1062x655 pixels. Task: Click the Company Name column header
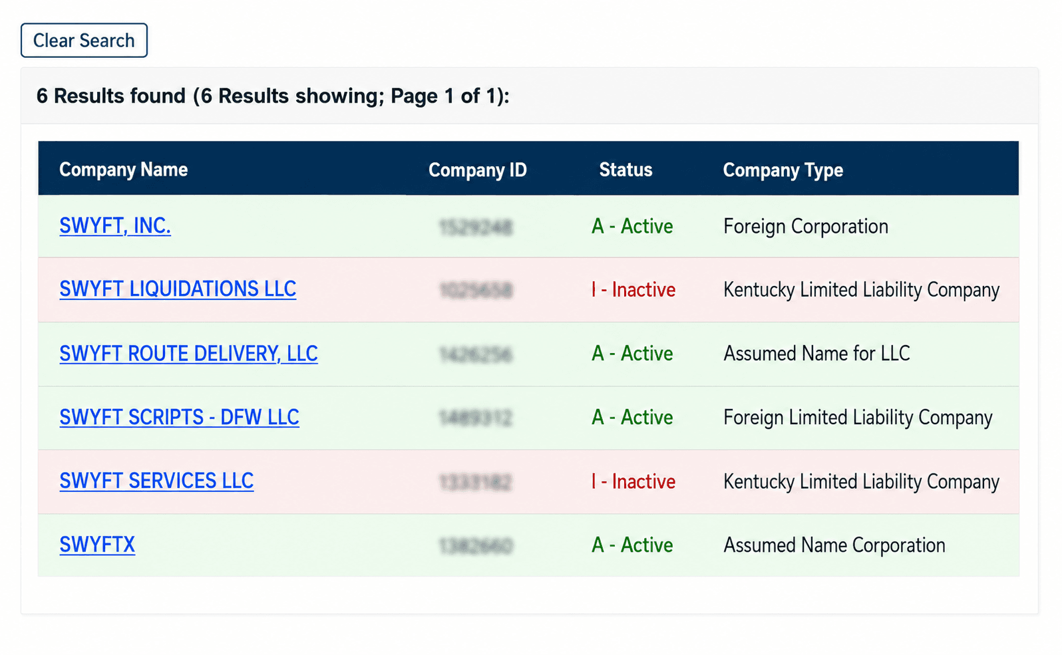pos(124,170)
